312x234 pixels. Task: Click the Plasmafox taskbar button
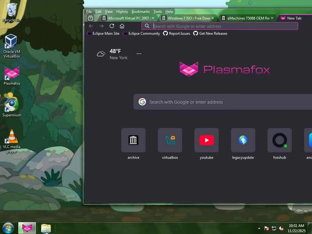27,228
